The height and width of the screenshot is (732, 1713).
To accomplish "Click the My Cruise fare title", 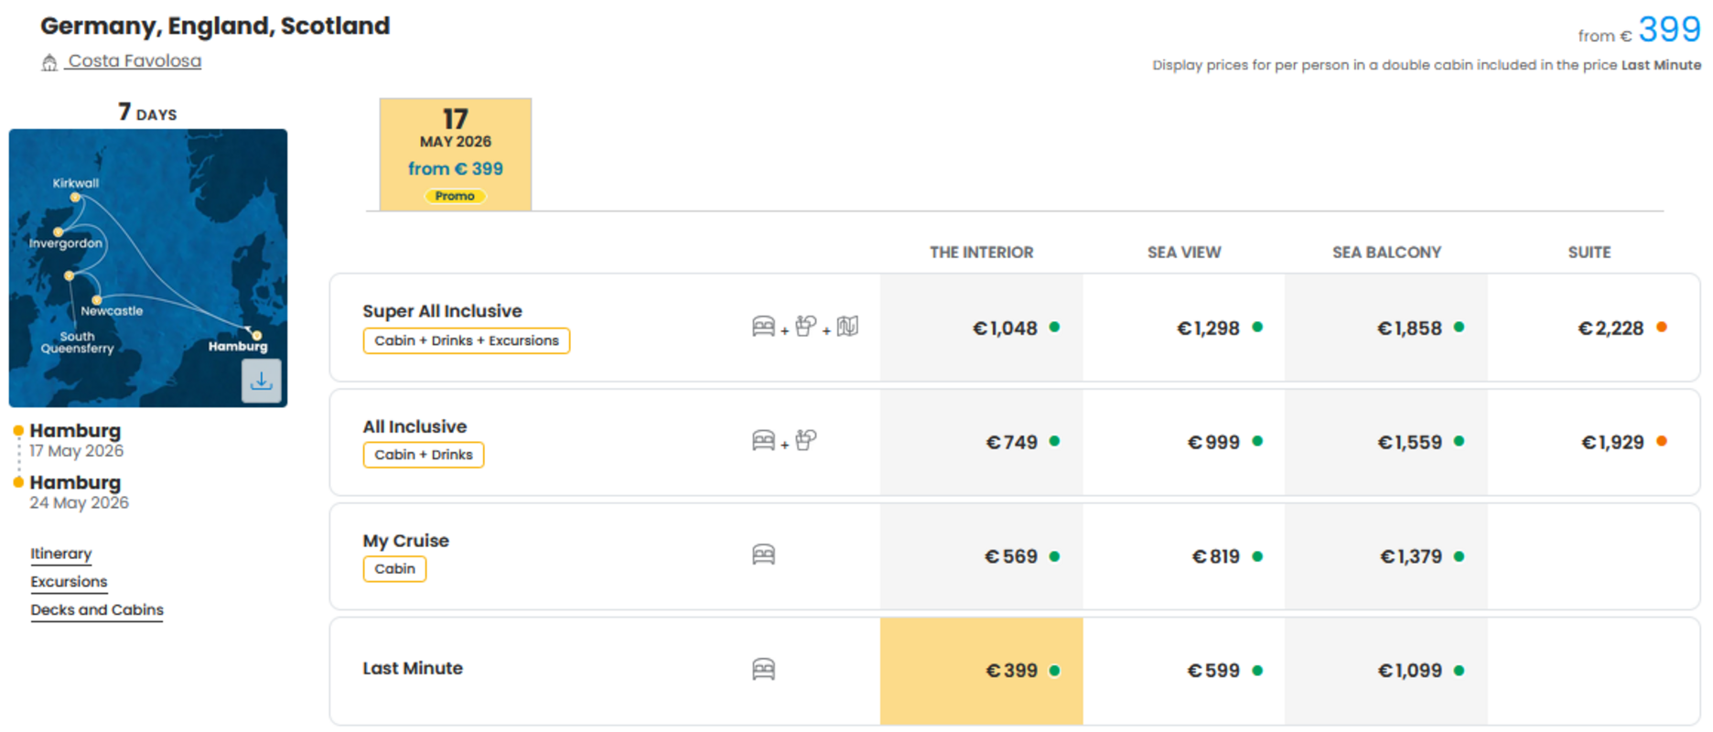I will pyautogui.click(x=405, y=541).
